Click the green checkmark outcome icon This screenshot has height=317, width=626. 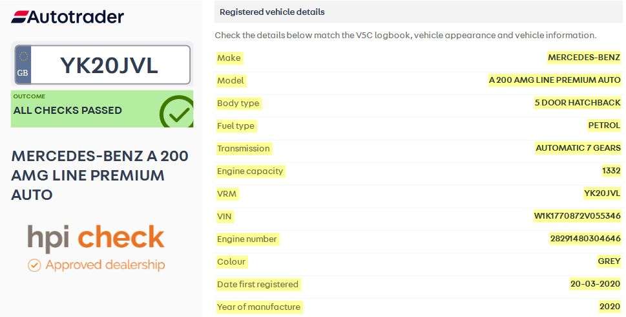click(176, 113)
